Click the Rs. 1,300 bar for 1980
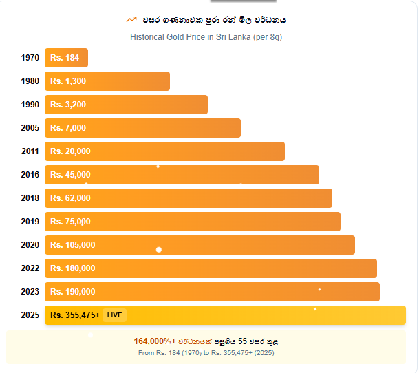Screen dimensions: 419x373 pyautogui.click(x=107, y=81)
